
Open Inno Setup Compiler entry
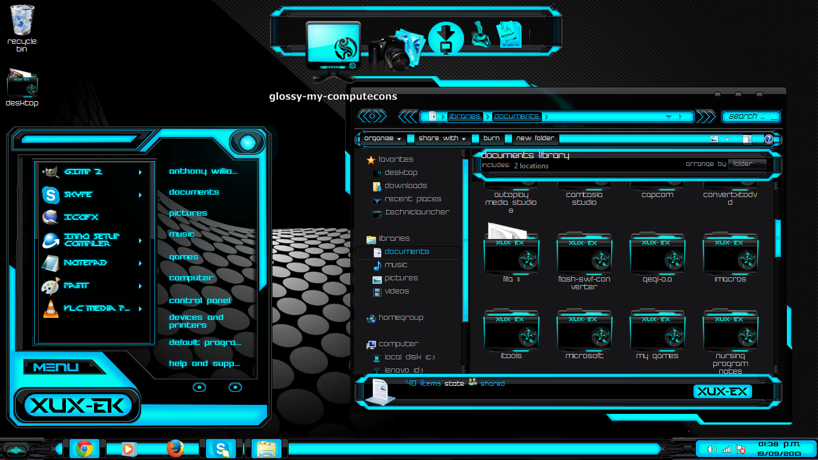click(93, 240)
